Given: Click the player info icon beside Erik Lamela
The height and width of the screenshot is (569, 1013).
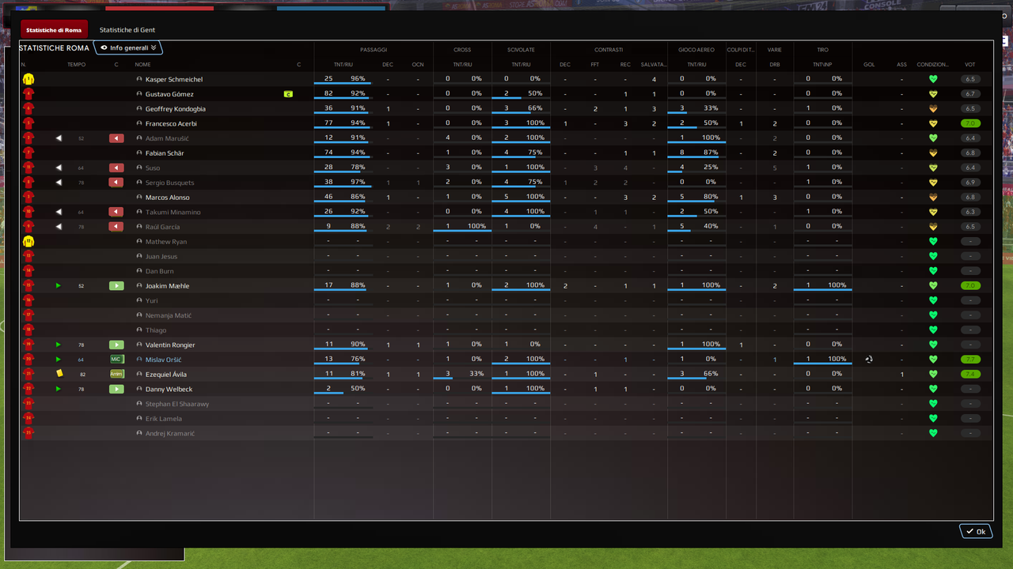Looking at the screenshot, I should coord(139,419).
